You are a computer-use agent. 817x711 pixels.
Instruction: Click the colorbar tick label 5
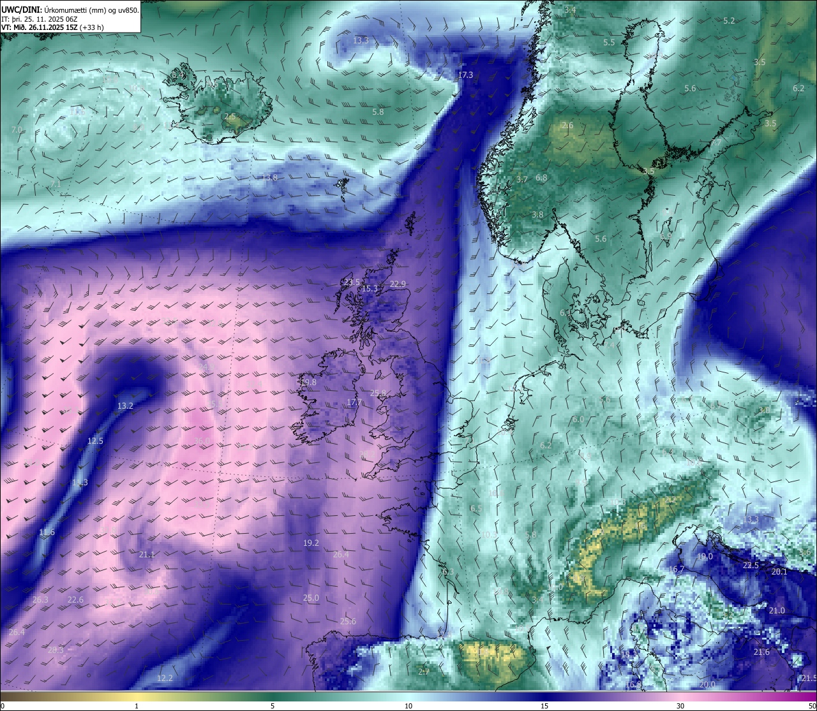click(273, 706)
